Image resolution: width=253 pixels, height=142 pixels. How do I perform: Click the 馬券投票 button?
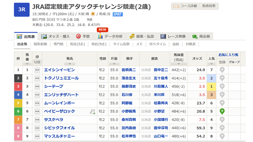209,6
